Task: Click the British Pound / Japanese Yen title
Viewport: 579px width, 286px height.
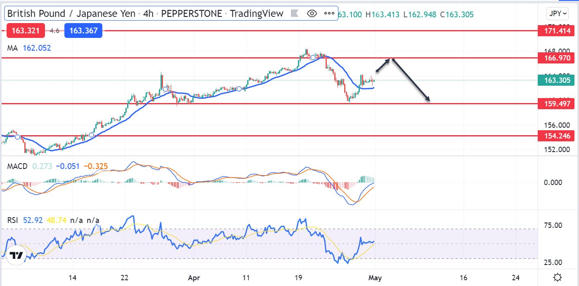Action: pos(71,14)
